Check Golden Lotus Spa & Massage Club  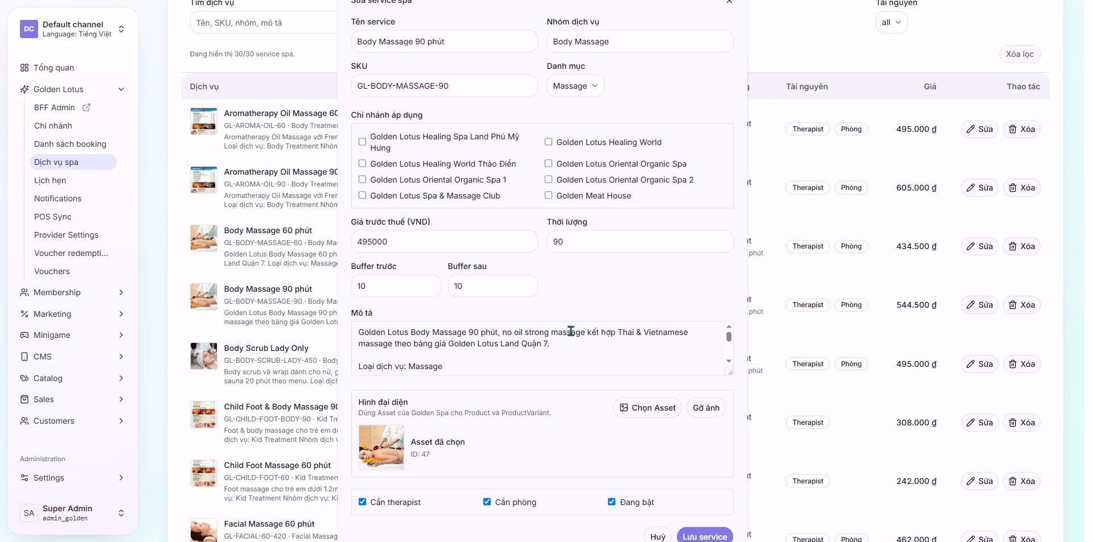coord(362,195)
